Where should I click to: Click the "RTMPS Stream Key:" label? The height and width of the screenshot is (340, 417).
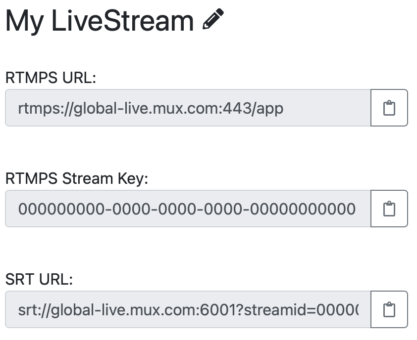77,178
